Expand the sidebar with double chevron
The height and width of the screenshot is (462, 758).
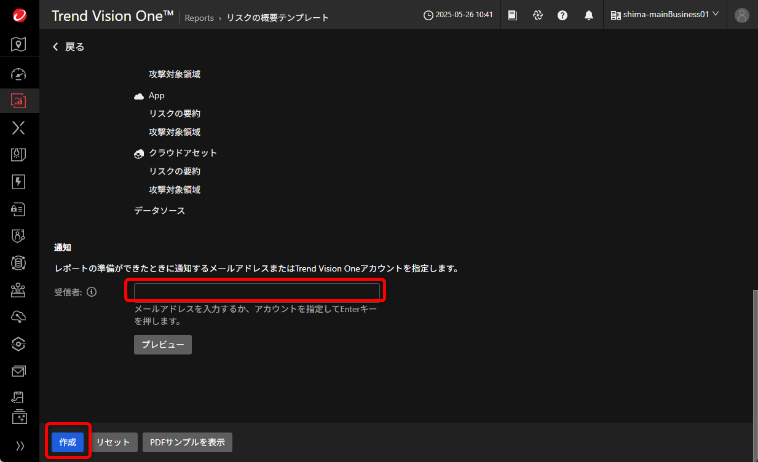pyautogui.click(x=20, y=445)
